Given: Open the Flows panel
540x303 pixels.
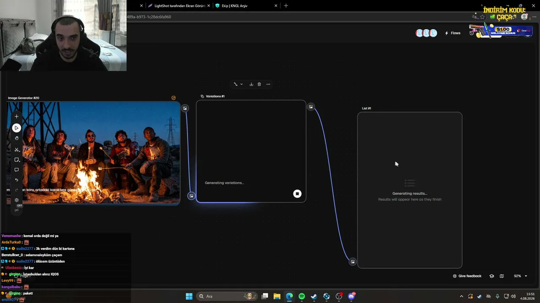Looking at the screenshot, I should pyautogui.click(x=453, y=33).
